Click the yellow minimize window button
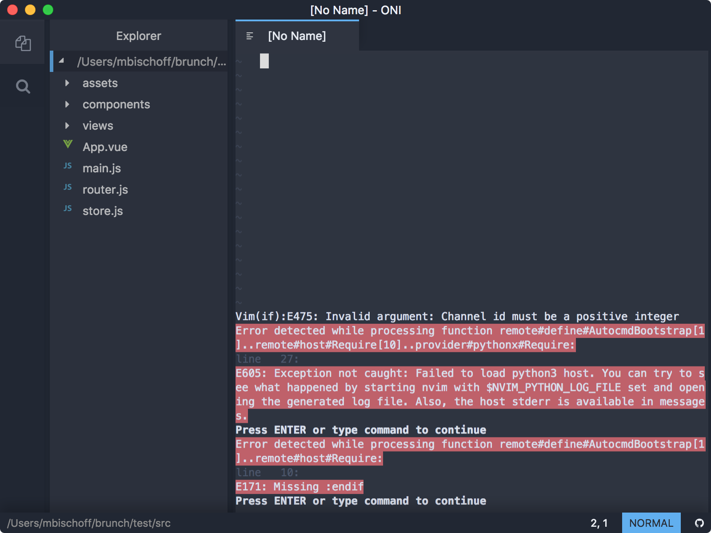This screenshot has height=533, width=711. (30, 10)
